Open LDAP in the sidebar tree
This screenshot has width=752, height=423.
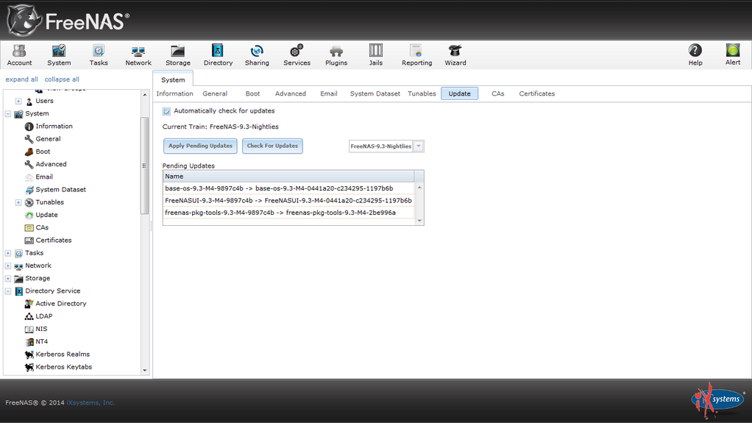(x=38, y=316)
